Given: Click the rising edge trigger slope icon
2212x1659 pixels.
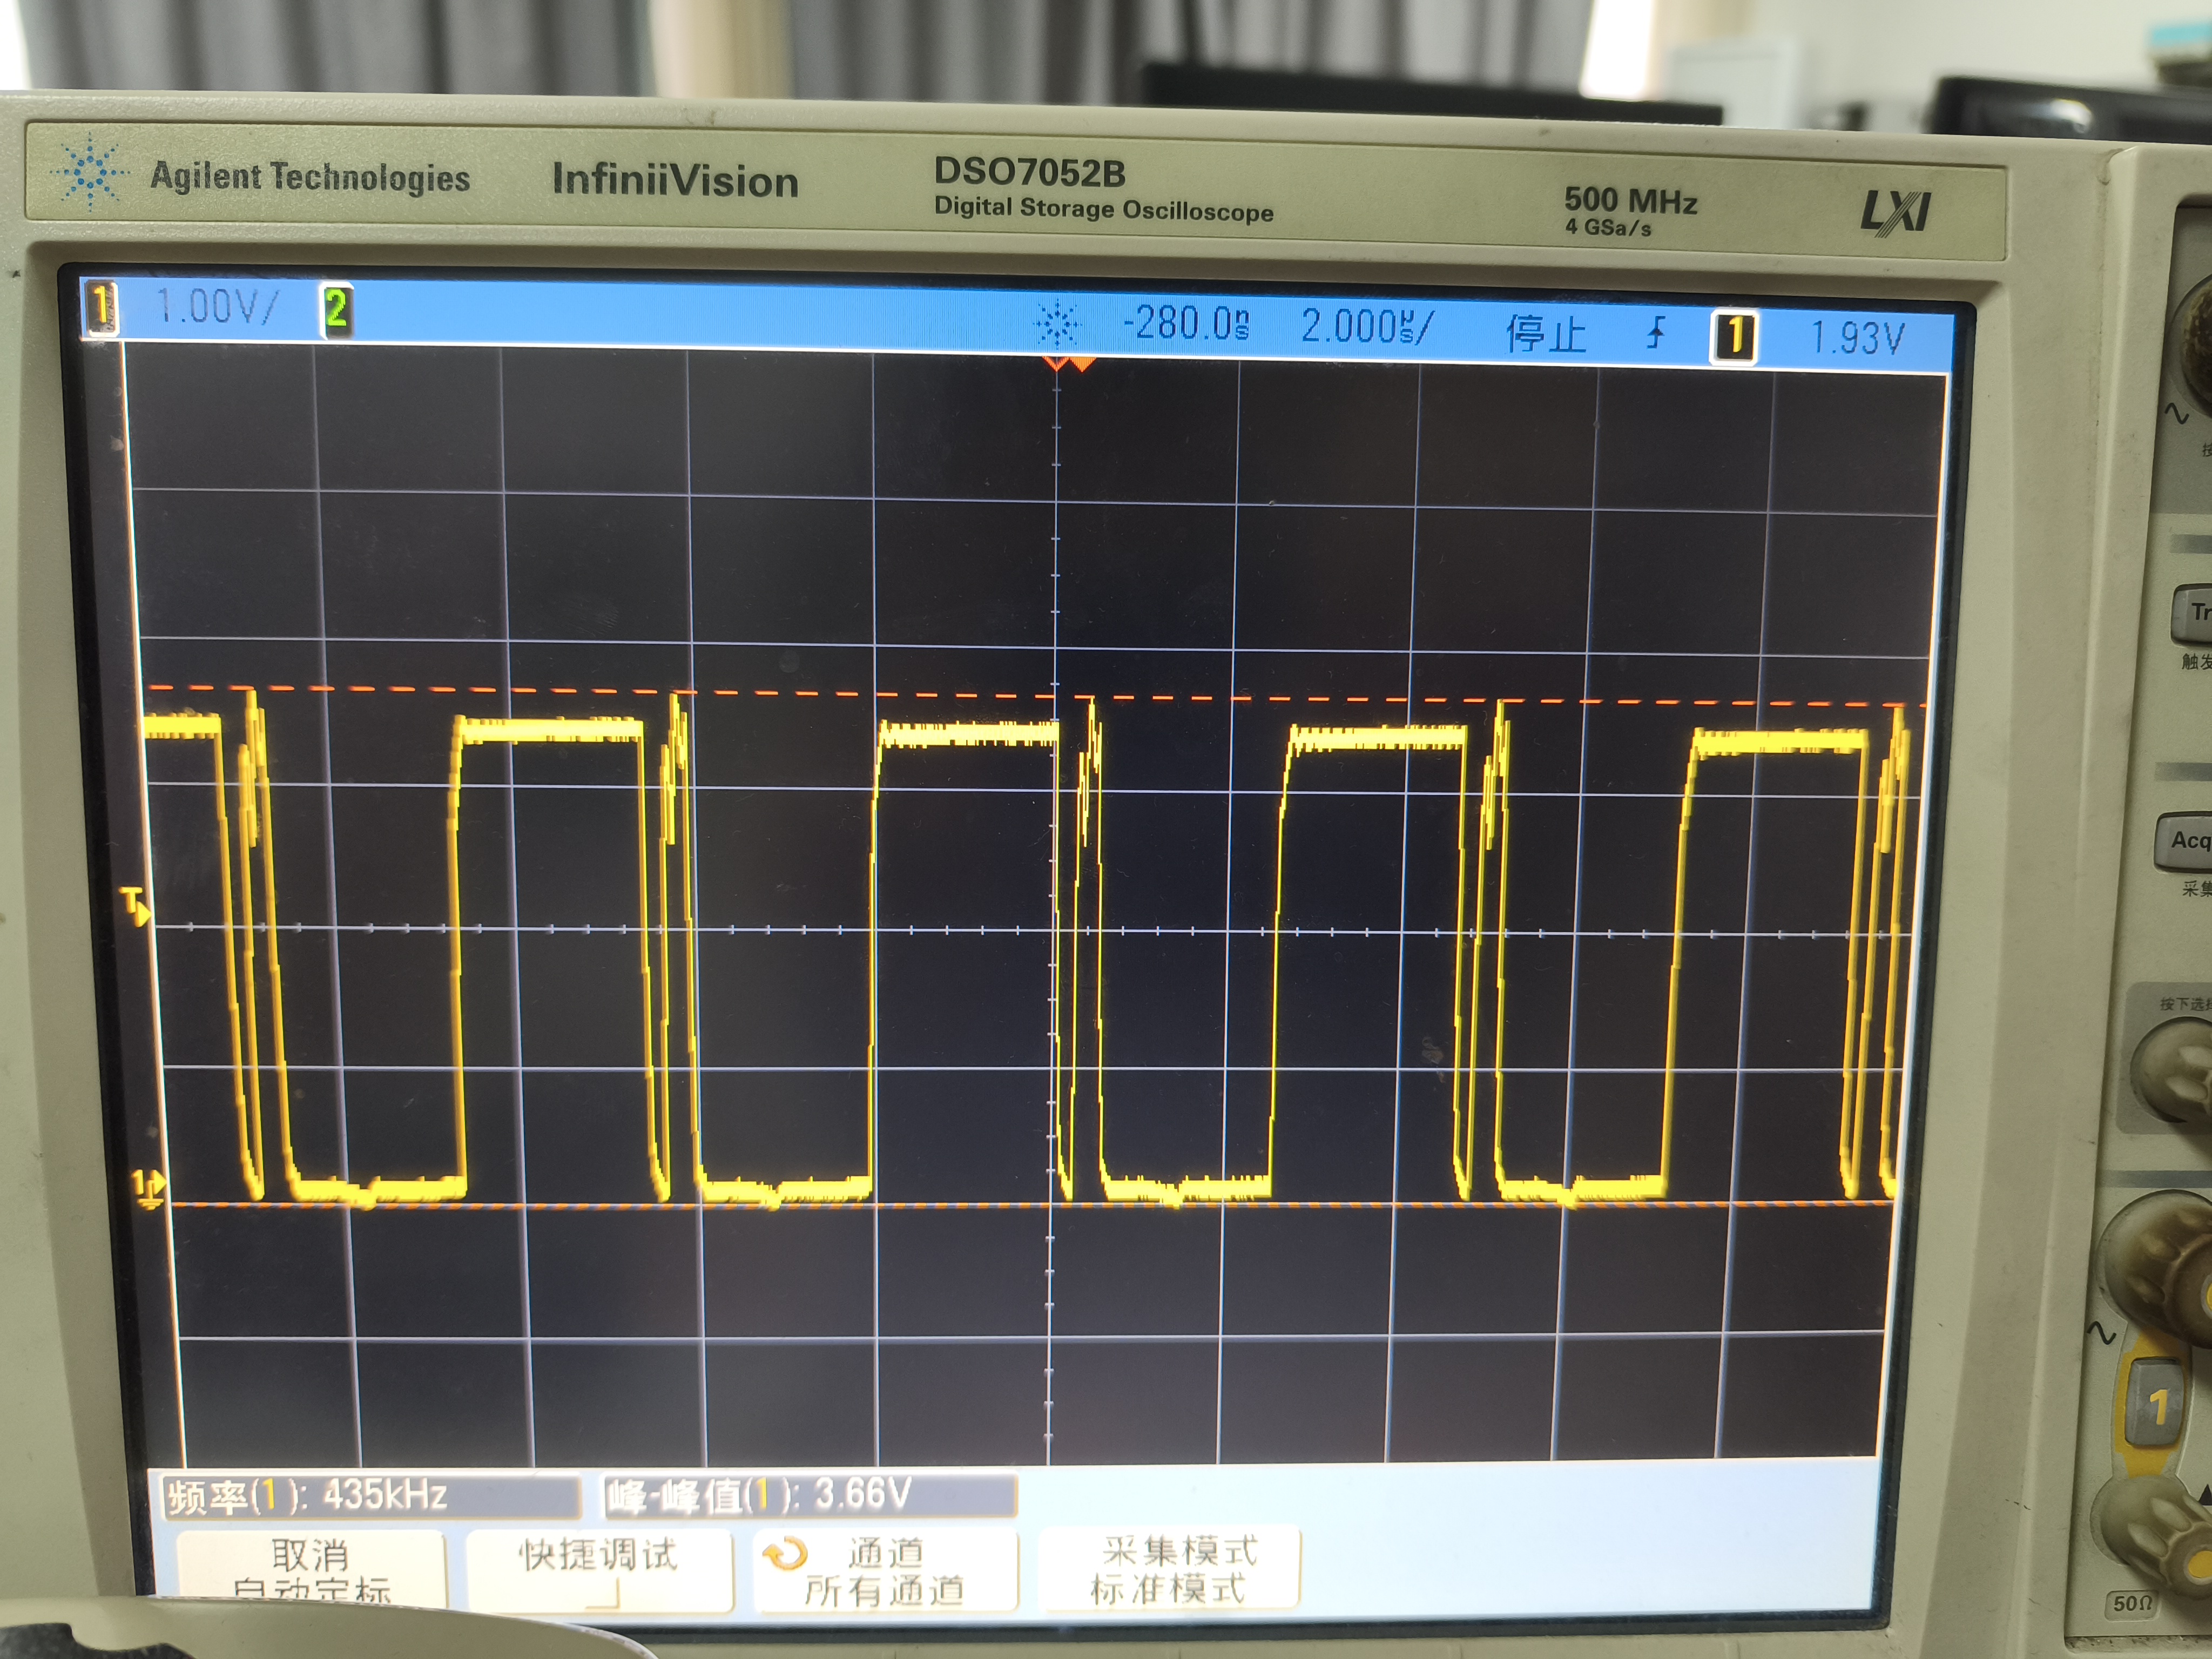Looking at the screenshot, I should coord(1656,332).
